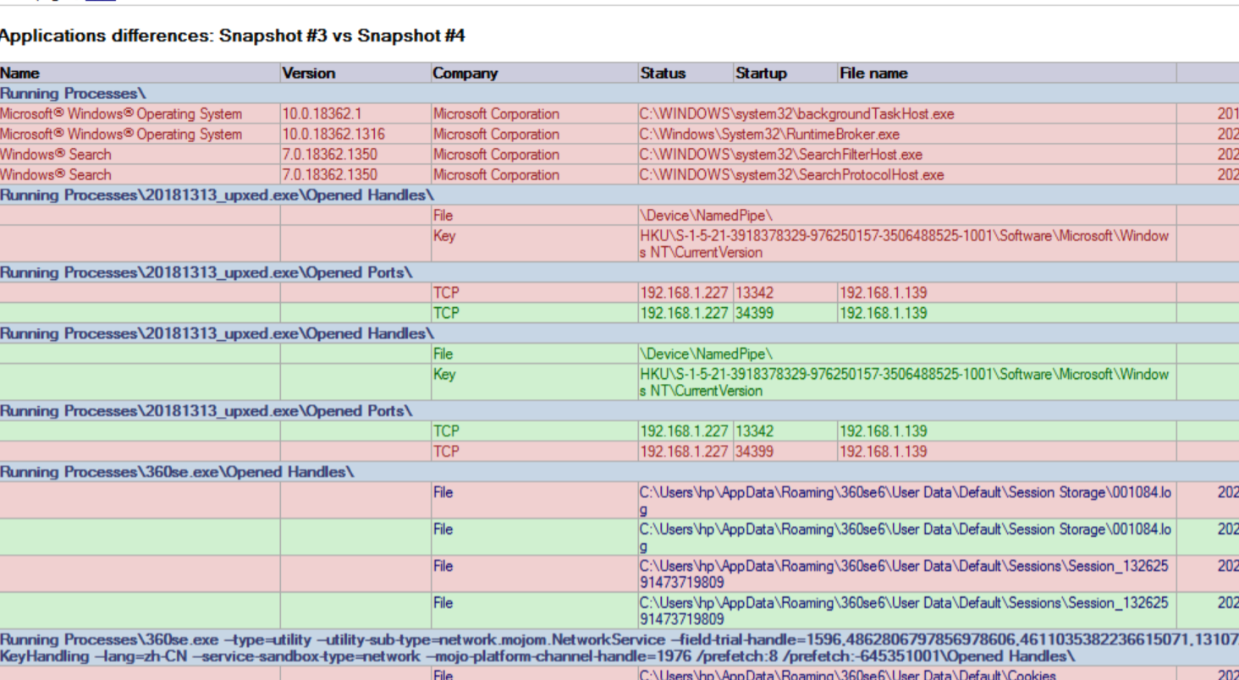
Task: Click port 34399 in the green TCP row
Action: tap(754, 313)
